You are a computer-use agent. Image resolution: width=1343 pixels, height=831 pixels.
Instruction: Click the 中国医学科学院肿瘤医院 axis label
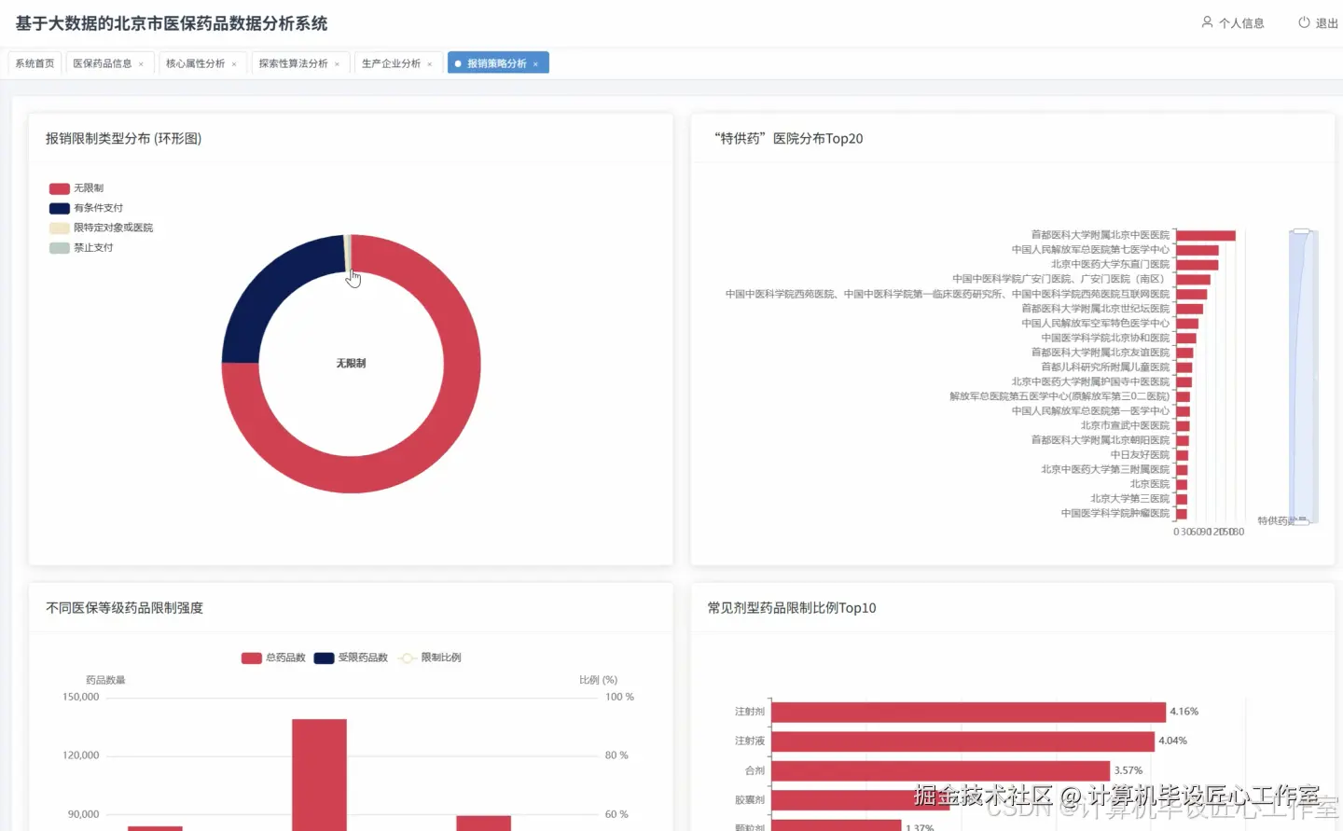pos(1115,514)
